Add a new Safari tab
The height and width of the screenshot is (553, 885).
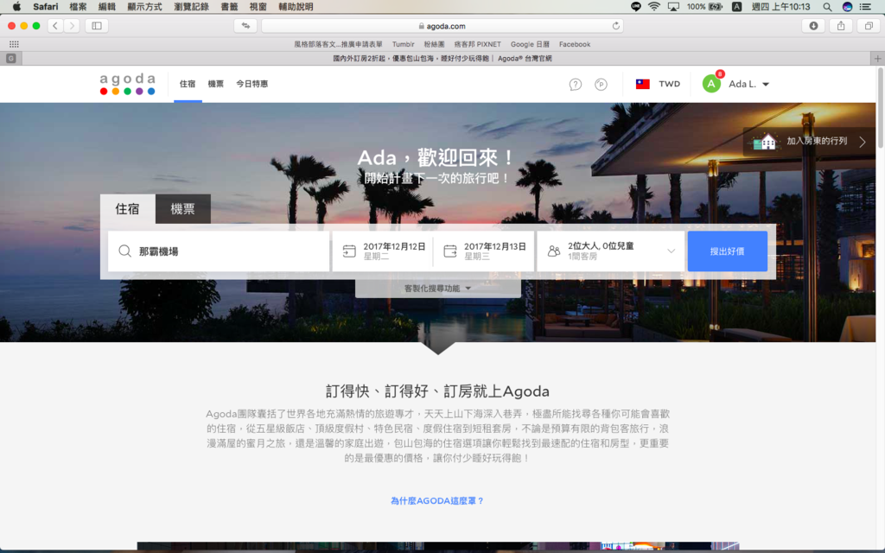point(878,58)
